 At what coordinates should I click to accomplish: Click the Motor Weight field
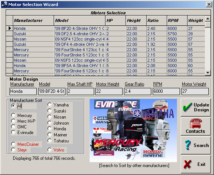click(x=195, y=91)
